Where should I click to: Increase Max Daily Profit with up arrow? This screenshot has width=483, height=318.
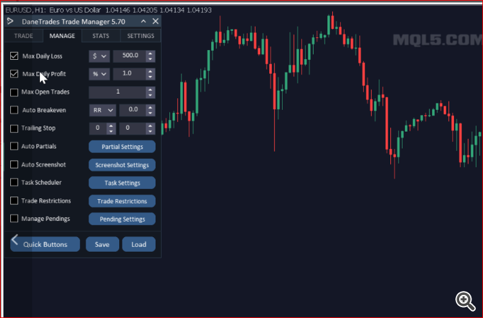(x=150, y=71)
